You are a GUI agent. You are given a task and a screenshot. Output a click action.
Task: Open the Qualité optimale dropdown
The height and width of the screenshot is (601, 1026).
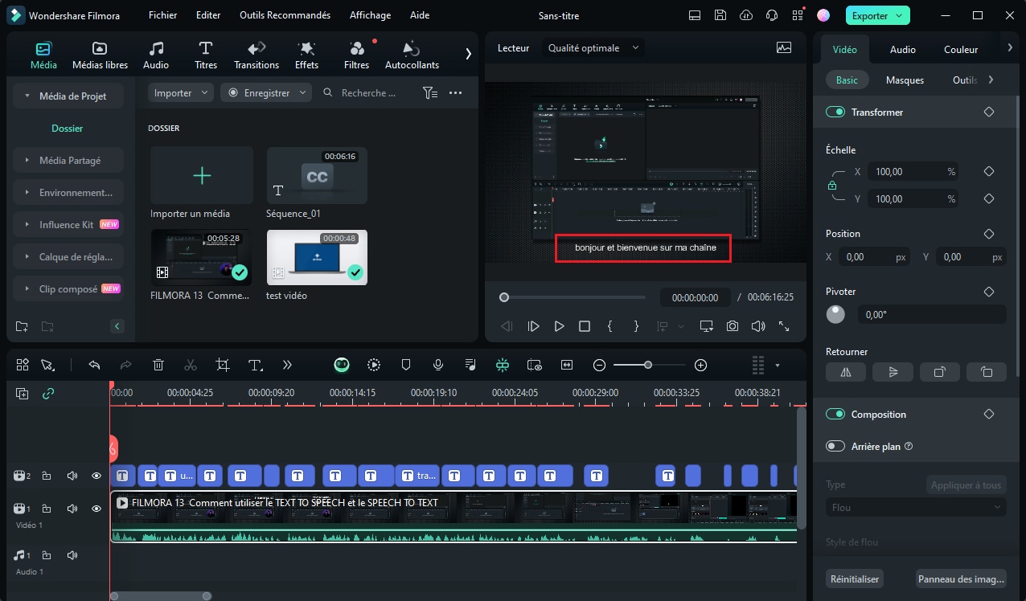(x=593, y=48)
